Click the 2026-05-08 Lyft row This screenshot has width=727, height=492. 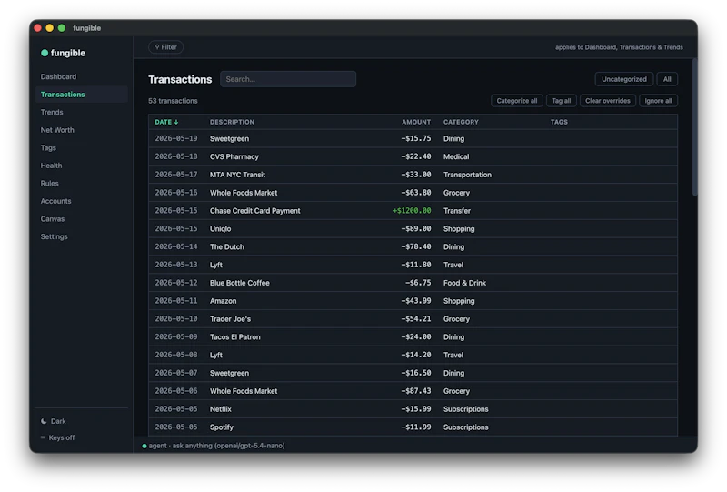coord(413,355)
